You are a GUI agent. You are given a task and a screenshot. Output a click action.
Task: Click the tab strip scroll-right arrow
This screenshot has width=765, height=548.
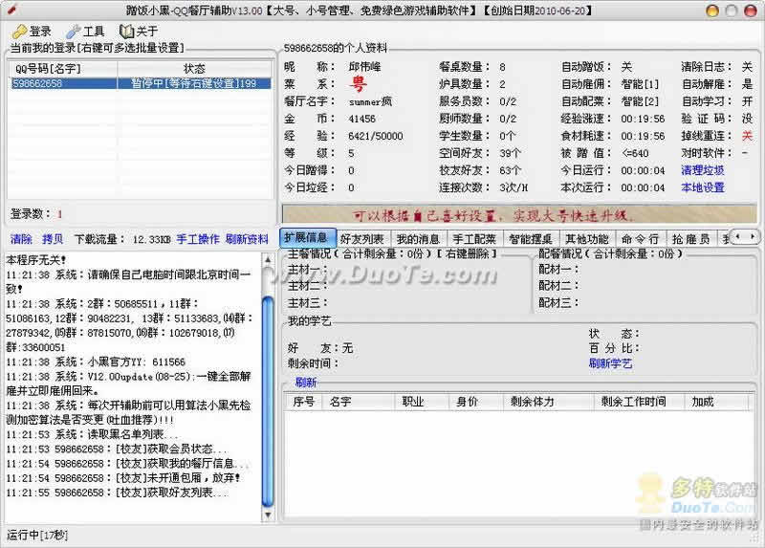coord(753,236)
